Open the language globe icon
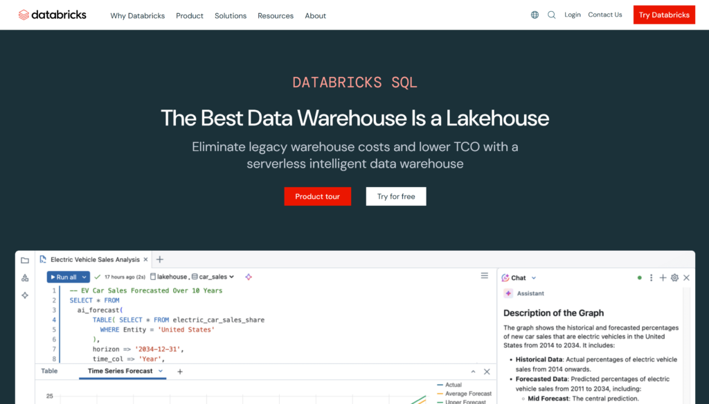The height and width of the screenshot is (404, 709). [534, 14]
